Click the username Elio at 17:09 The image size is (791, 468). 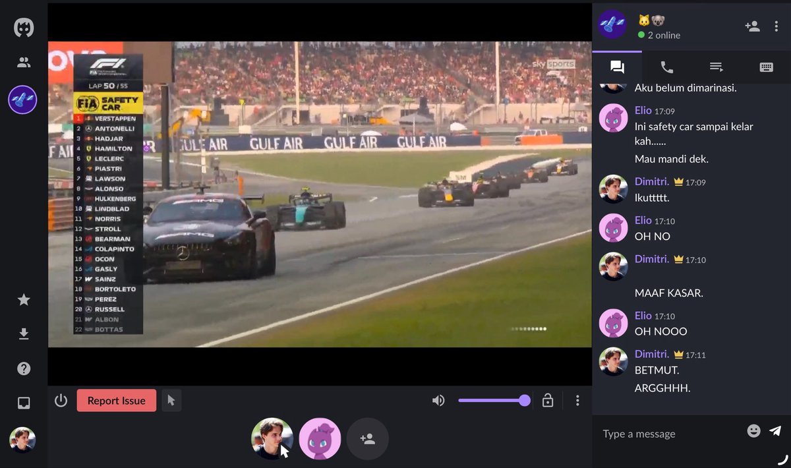point(643,110)
